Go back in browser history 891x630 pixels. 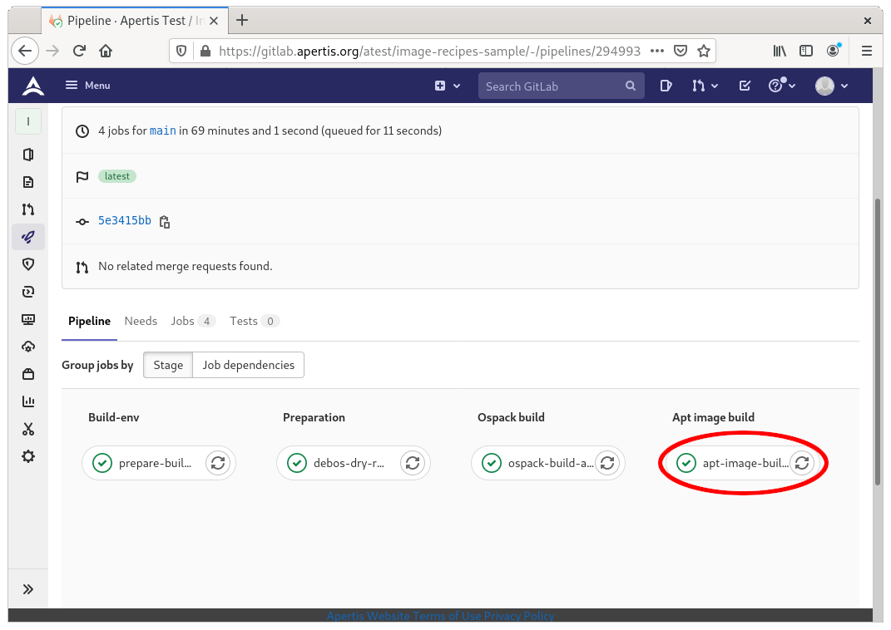(25, 51)
